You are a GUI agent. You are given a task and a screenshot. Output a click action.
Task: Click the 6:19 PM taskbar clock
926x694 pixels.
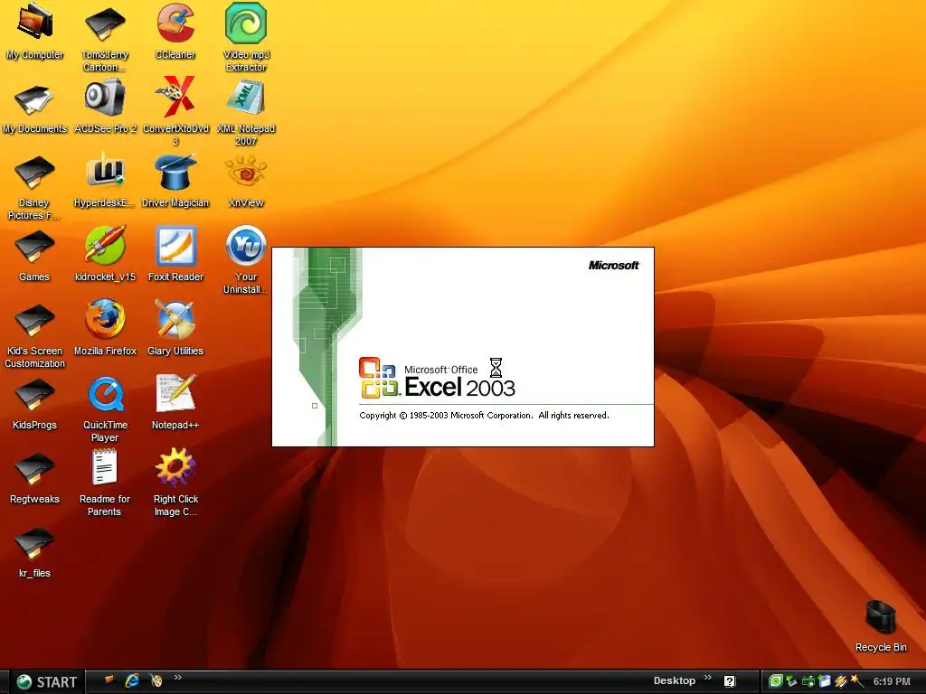click(x=892, y=681)
